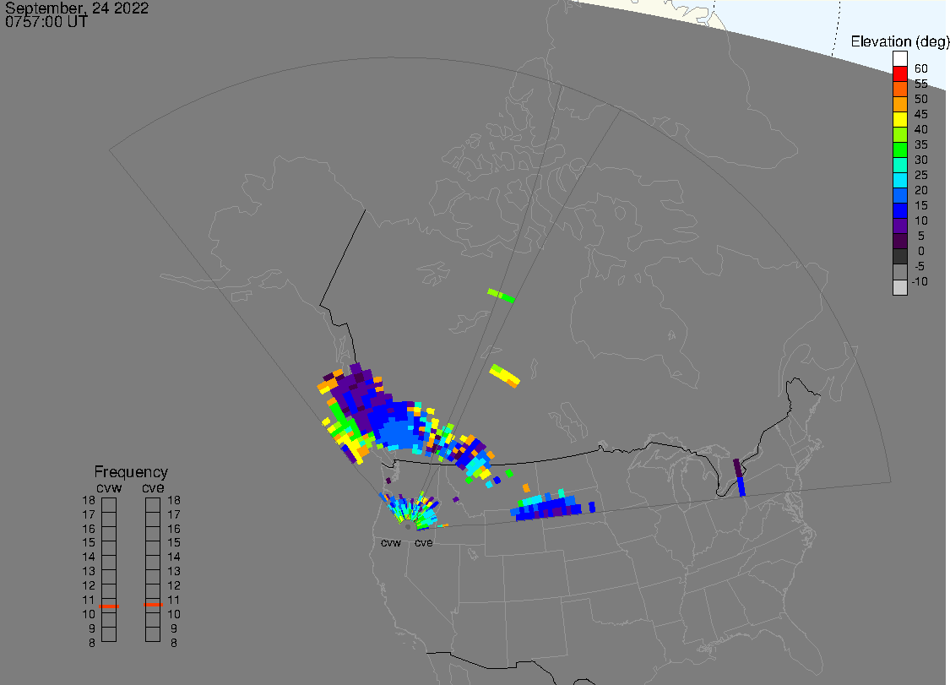Select the dark gray swatch between 0 and -5
Image resolution: width=950 pixels, height=685 pixels.
899,257
